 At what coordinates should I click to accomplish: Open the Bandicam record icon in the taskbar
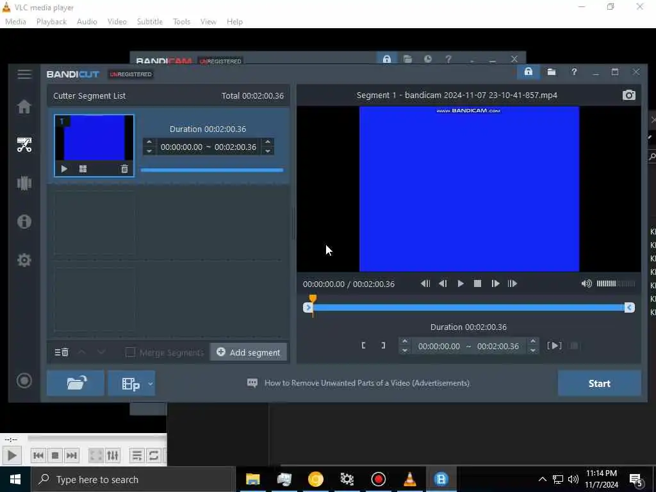pos(378,479)
